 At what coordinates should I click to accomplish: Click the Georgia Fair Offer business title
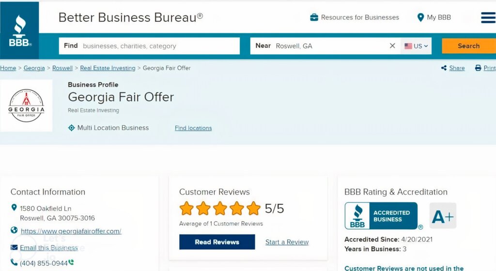click(121, 97)
